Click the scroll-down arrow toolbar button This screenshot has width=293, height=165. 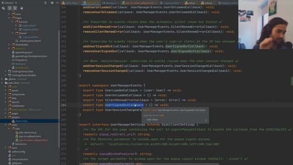tap(15, 8)
